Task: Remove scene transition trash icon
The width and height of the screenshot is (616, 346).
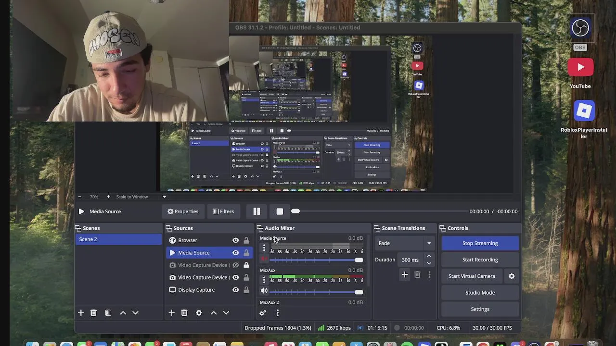Action: [x=417, y=275]
